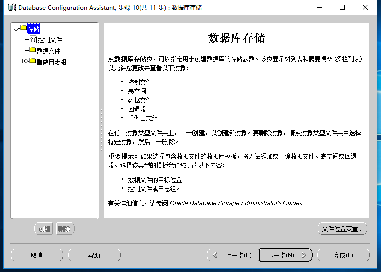This screenshot has height=272, width=381.
Task: Select the 存储 tree label
Action: point(34,29)
